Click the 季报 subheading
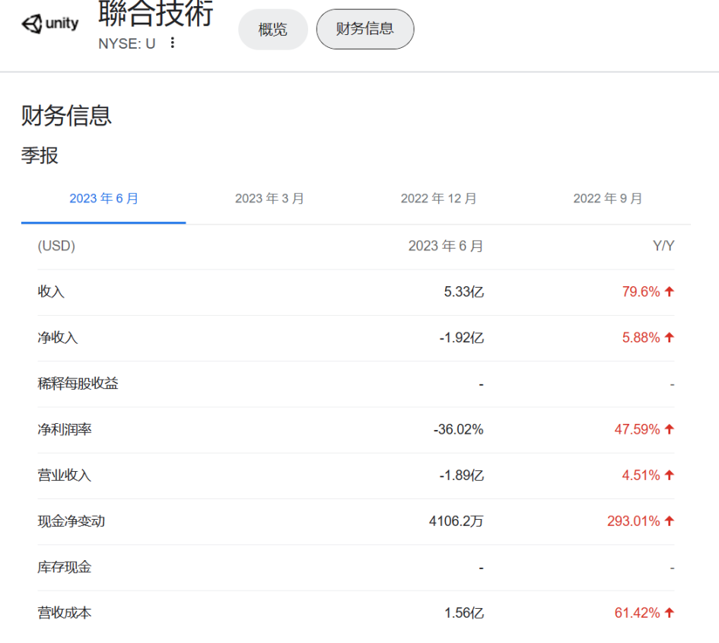The height and width of the screenshot is (643, 719). click(x=40, y=155)
